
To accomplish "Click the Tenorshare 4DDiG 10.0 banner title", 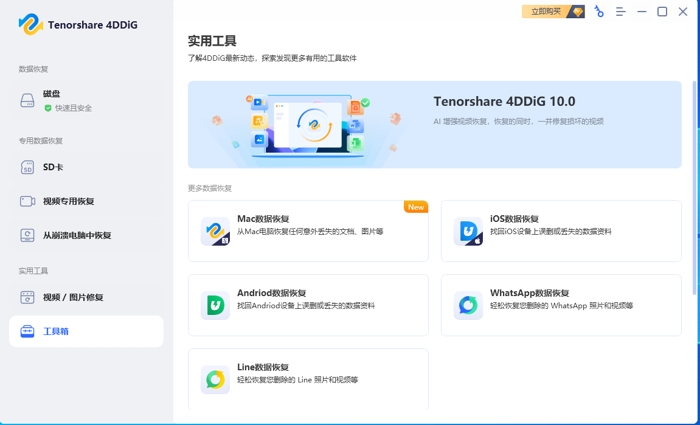I will click(504, 102).
